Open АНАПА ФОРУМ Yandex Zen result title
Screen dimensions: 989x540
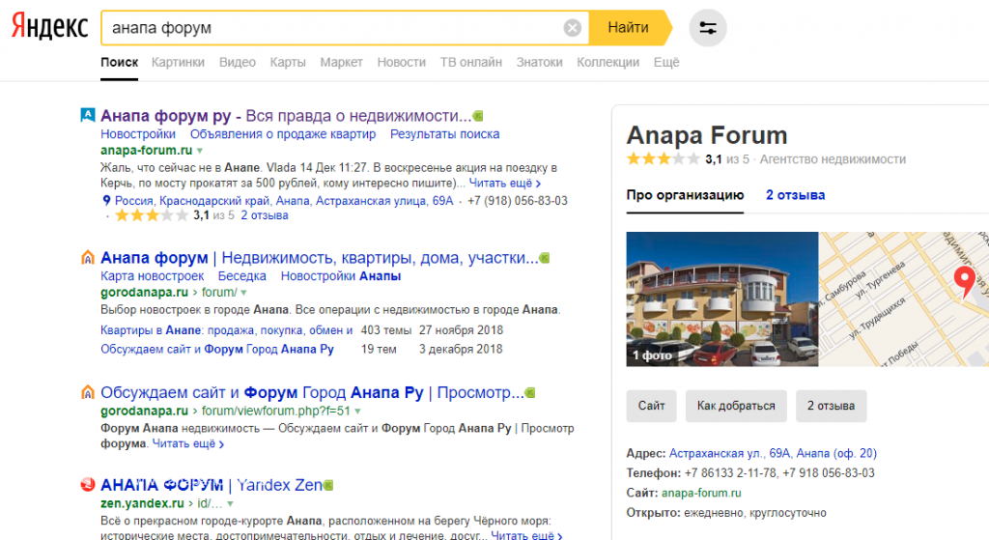coord(212,485)
